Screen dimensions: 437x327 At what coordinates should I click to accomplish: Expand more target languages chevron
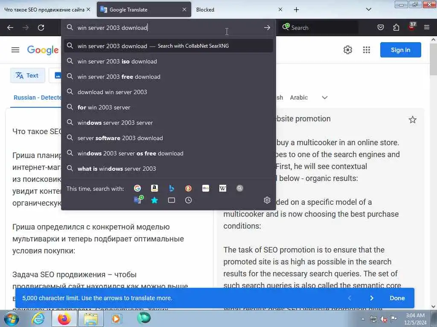tap(325, 98)
